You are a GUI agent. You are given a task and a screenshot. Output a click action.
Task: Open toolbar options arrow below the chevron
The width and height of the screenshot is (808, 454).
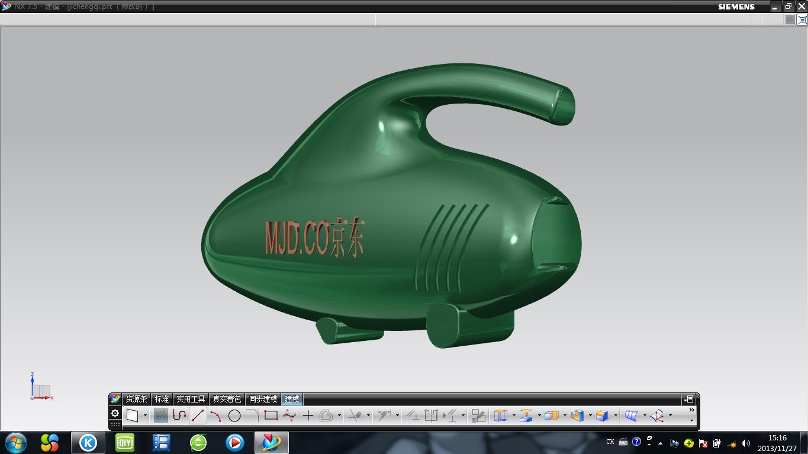pos(691,420)
